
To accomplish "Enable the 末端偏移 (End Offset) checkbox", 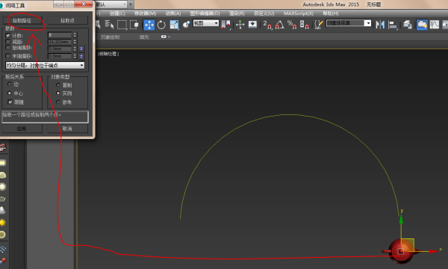I will click(7, 56).
